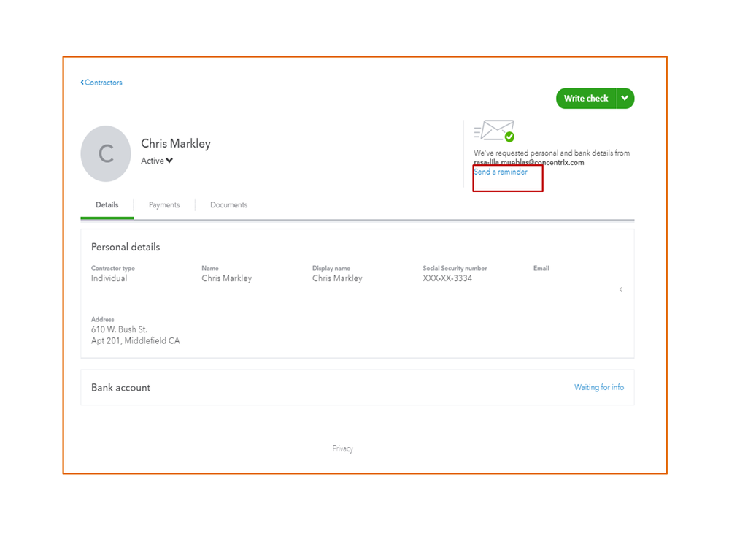Click the Email field label
Viewport: 729px width, 547px height.
pos(541,268)
